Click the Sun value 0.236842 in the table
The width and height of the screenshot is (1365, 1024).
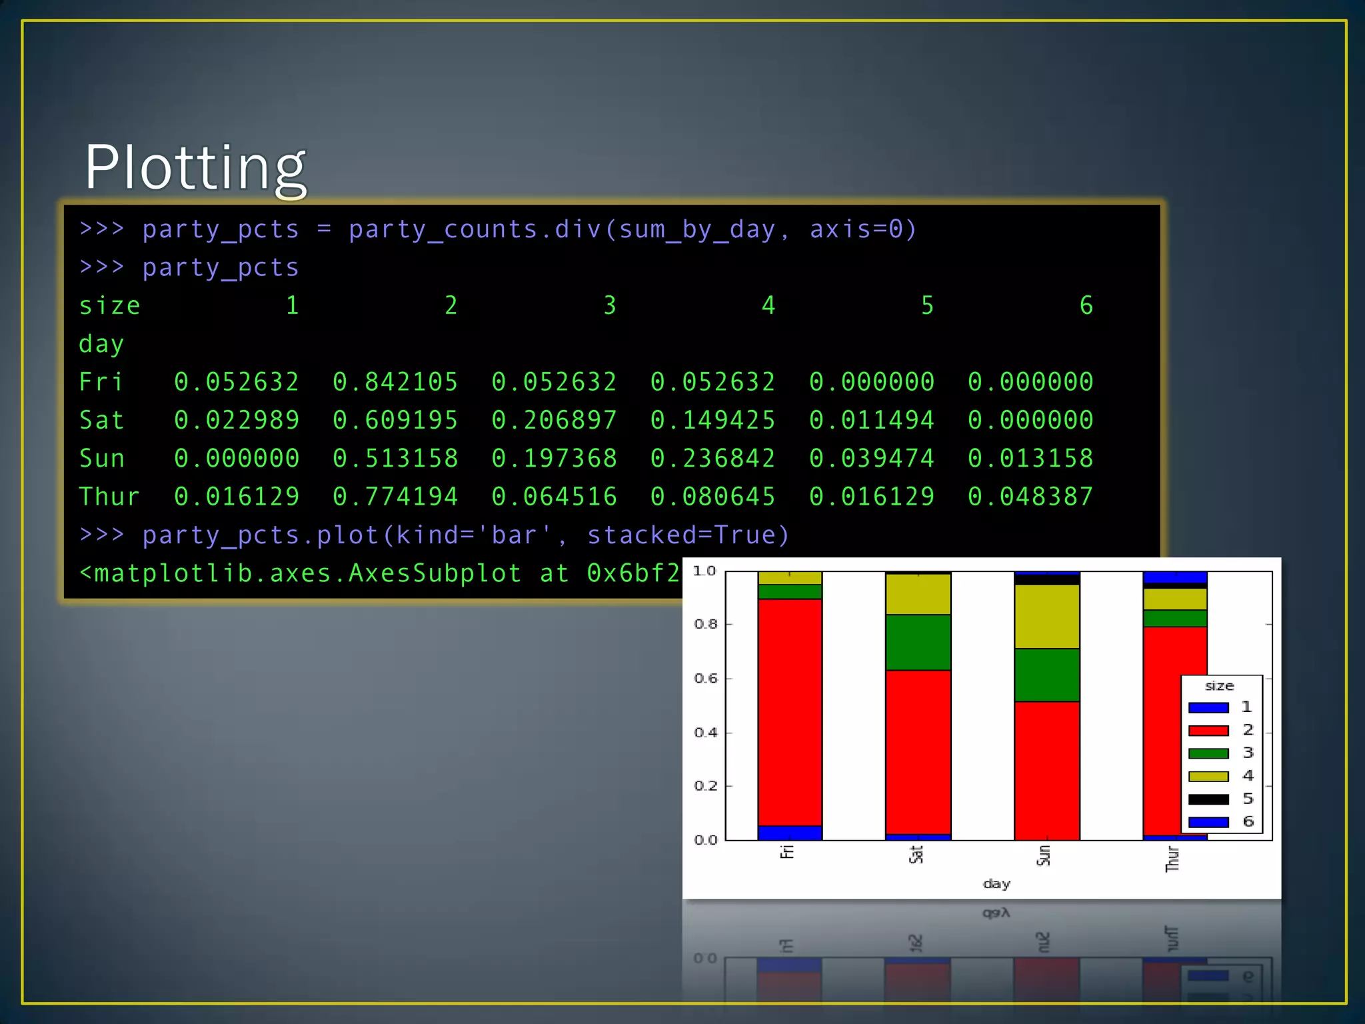point(712,459)
